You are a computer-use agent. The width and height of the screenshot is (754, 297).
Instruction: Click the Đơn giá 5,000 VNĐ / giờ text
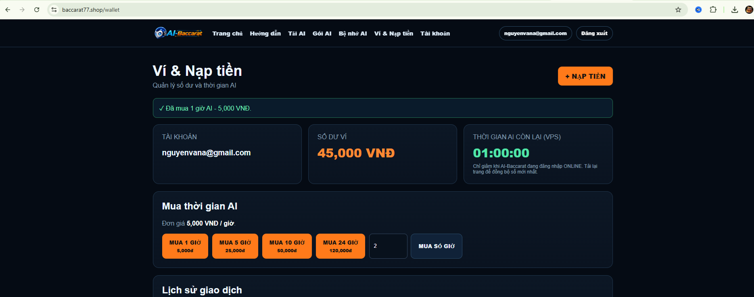pos(198,223)
